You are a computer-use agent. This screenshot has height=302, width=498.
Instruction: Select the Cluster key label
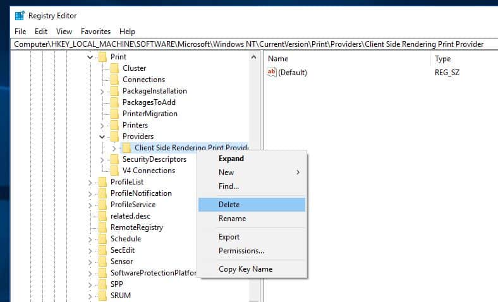pyautogui.click(x=135, y=68)
